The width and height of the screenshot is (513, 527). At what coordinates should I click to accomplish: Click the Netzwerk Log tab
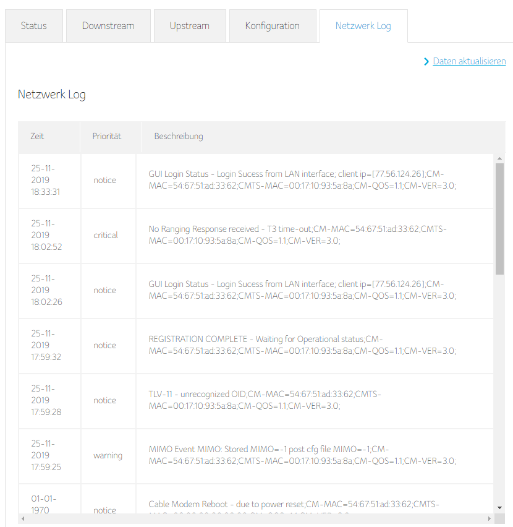[363, 26]
